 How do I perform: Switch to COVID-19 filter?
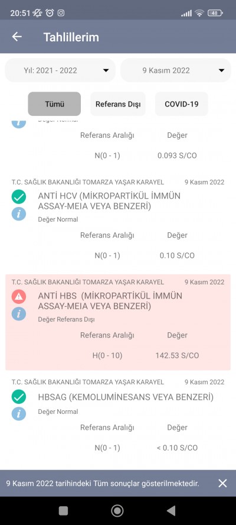point(182,104)
